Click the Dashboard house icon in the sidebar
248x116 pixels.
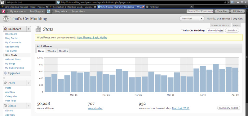[6, 29]
